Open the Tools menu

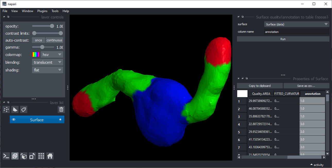(55, 11)
